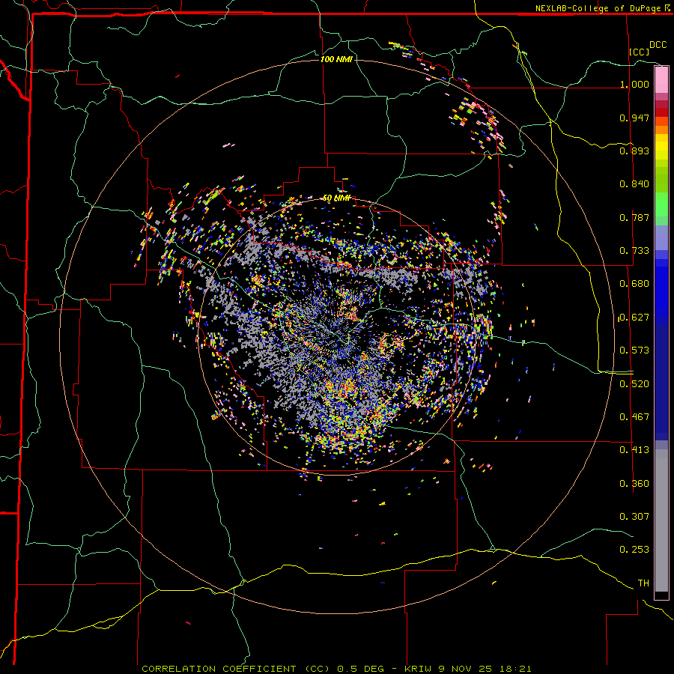Viewport: 674px width, 674px height.
Task: Click the 0.573 scale value
Action: pos(634,350)
